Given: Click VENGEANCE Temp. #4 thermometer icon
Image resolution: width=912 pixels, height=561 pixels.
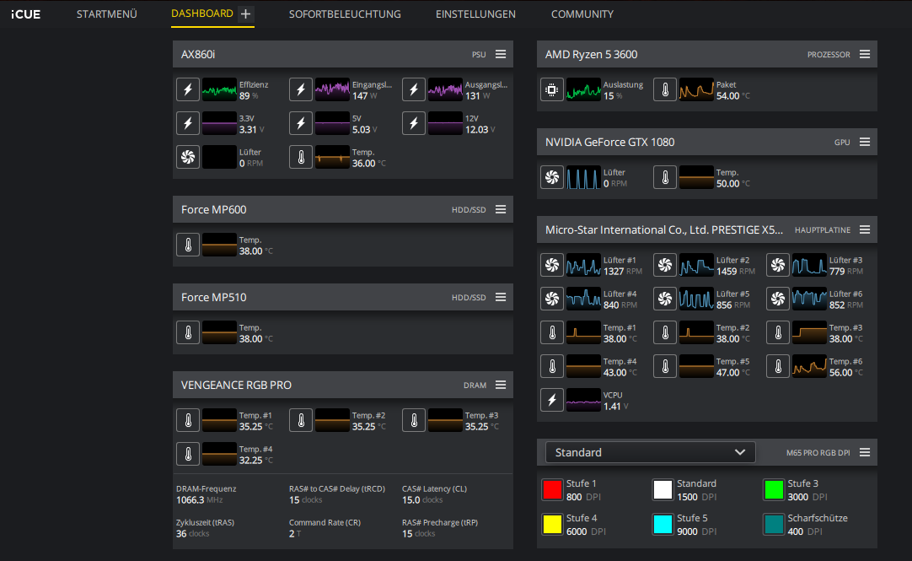Looking at the screenshot, I should 188,455.
